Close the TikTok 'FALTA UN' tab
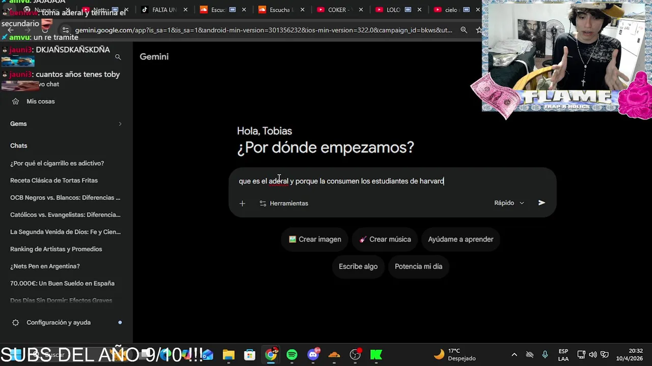652x366 pixels. tap(185, 10)
